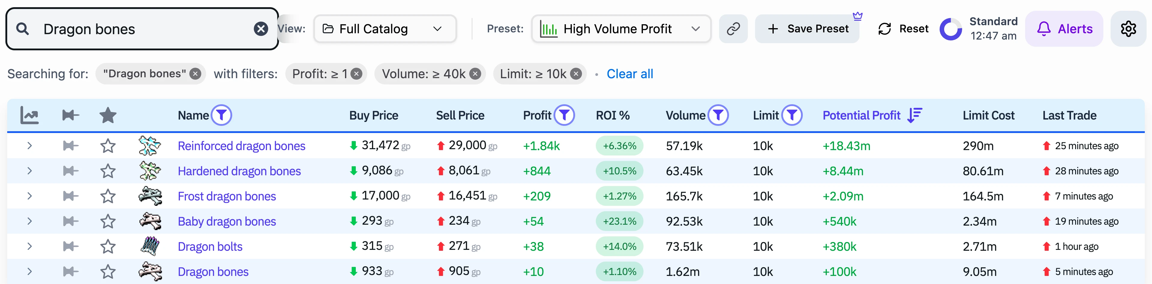The image size is (1152, 284).
Task: Star the Baby dragon bones row
Action: [x=108, y=221]
